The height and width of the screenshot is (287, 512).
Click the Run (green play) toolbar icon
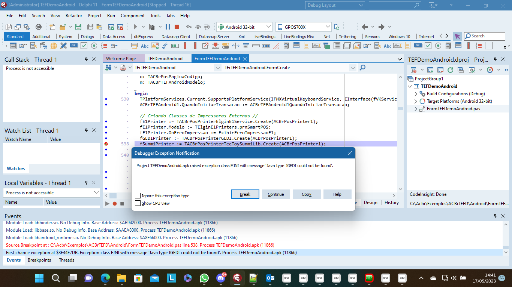136,27
